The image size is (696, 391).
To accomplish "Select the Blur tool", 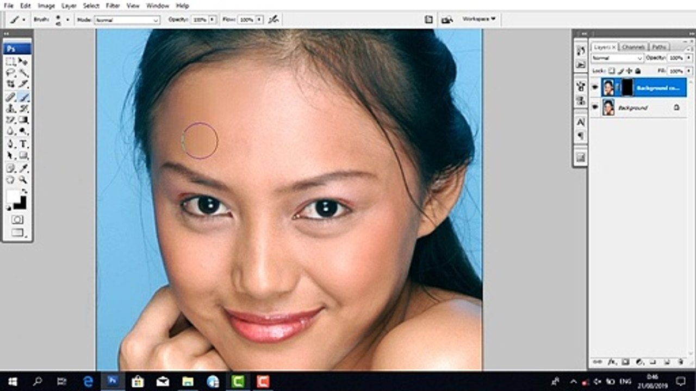I will click(10, 131).
